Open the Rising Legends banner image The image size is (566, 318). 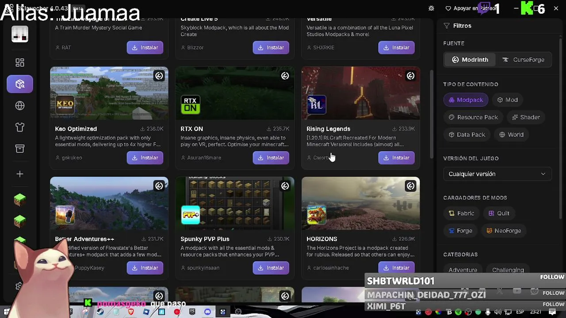pyautogui.click(x=360, y=93)
